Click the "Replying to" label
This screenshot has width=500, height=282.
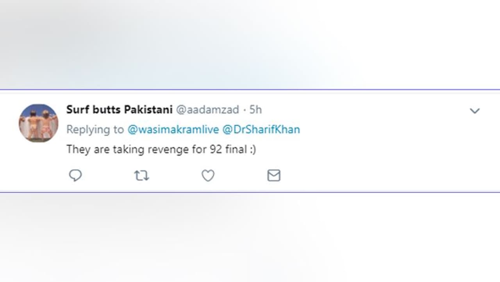click(x=95, y=130)
